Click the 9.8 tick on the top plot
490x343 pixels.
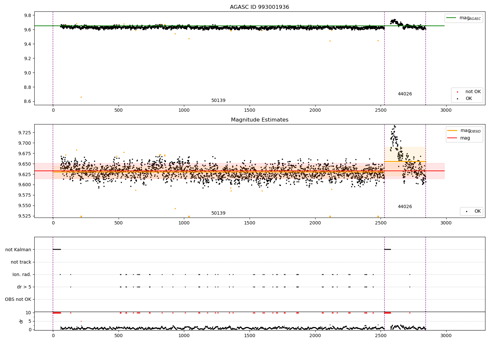pos(27,15)
